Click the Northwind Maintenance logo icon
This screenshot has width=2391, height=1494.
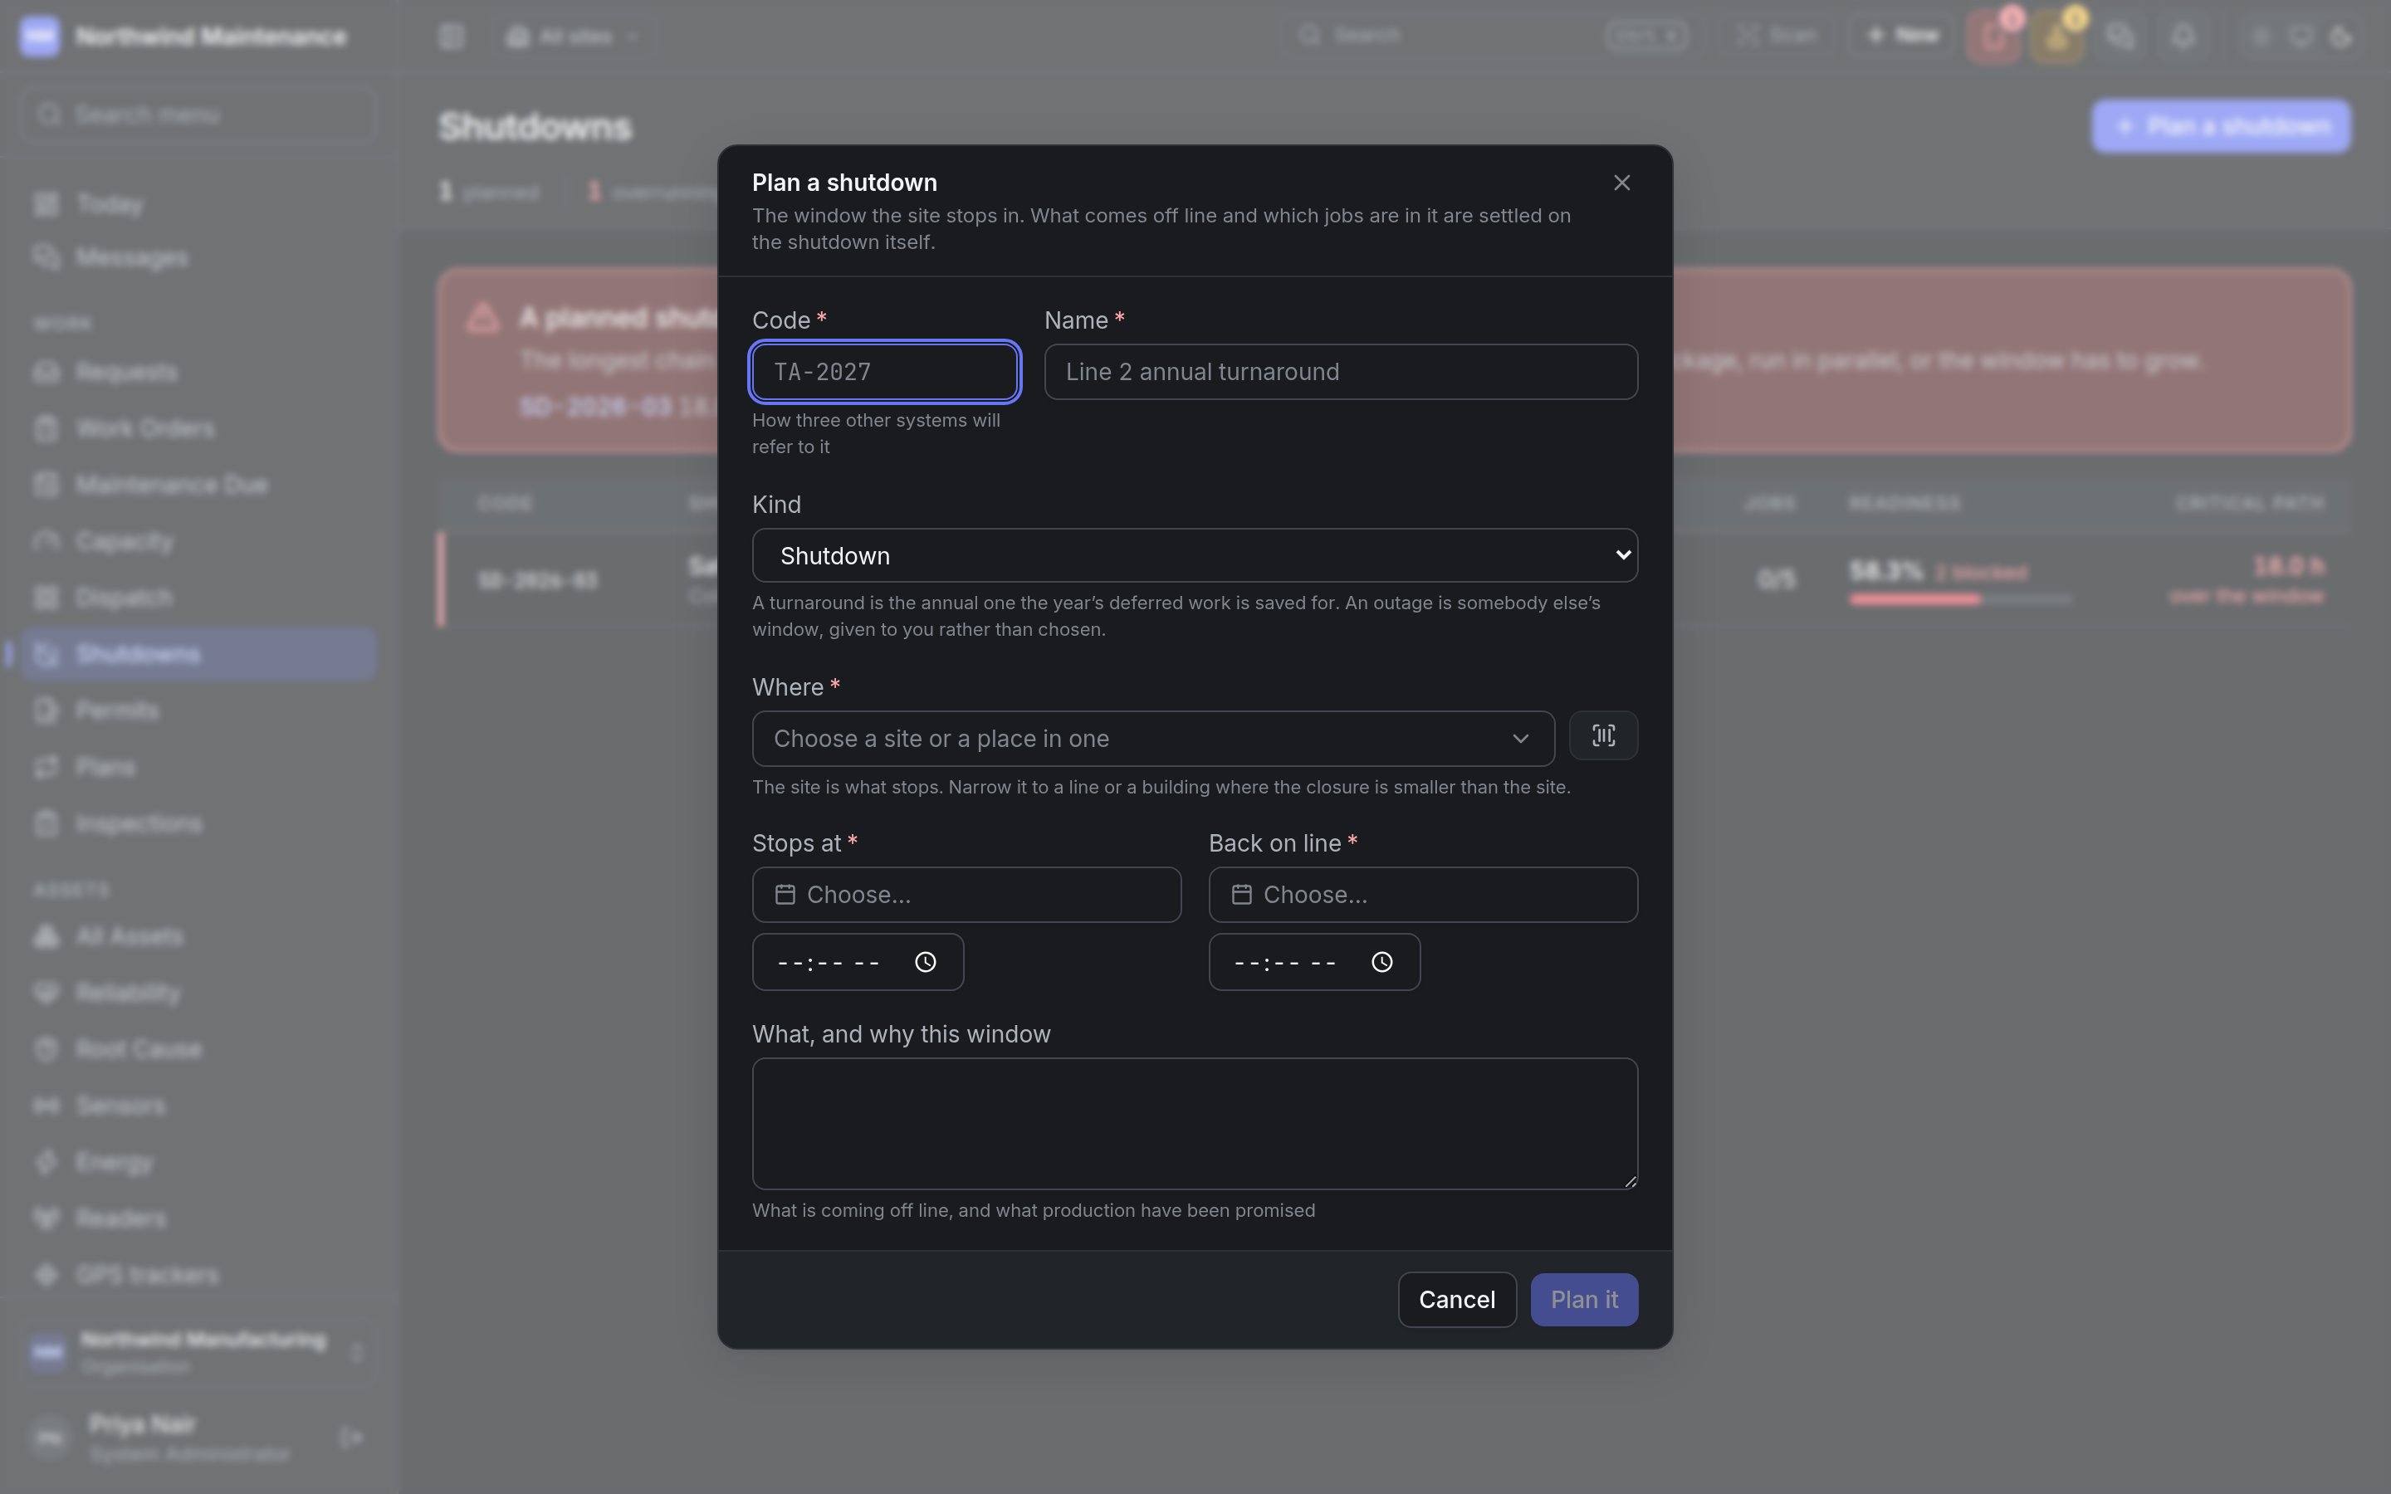40,37
